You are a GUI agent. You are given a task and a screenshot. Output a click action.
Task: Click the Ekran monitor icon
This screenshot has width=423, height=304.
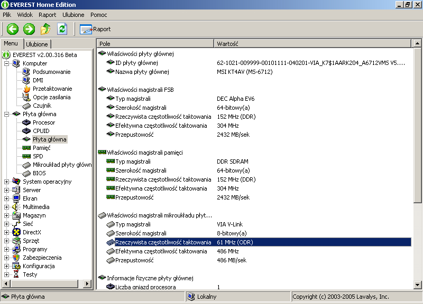16,198
